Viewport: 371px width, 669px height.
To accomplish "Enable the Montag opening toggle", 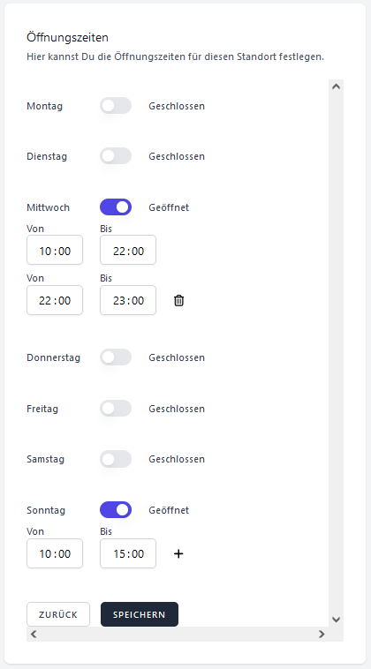I will coord(116,106).
